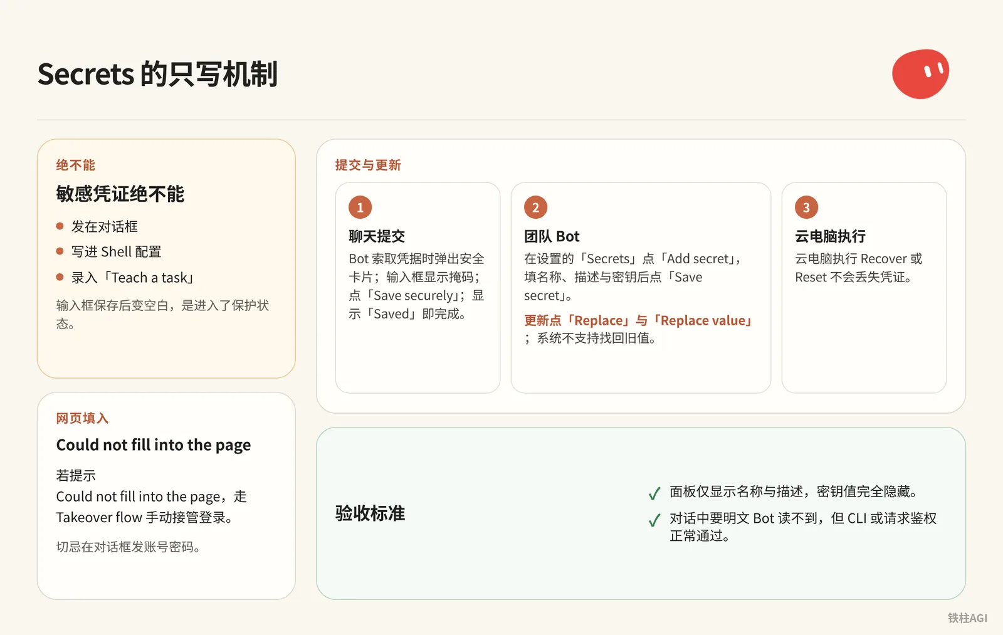The height and width of the screenshot is (635, 1003).
Task: Click the heading "敏感凭证绝不能"
Action: (120, 194)
